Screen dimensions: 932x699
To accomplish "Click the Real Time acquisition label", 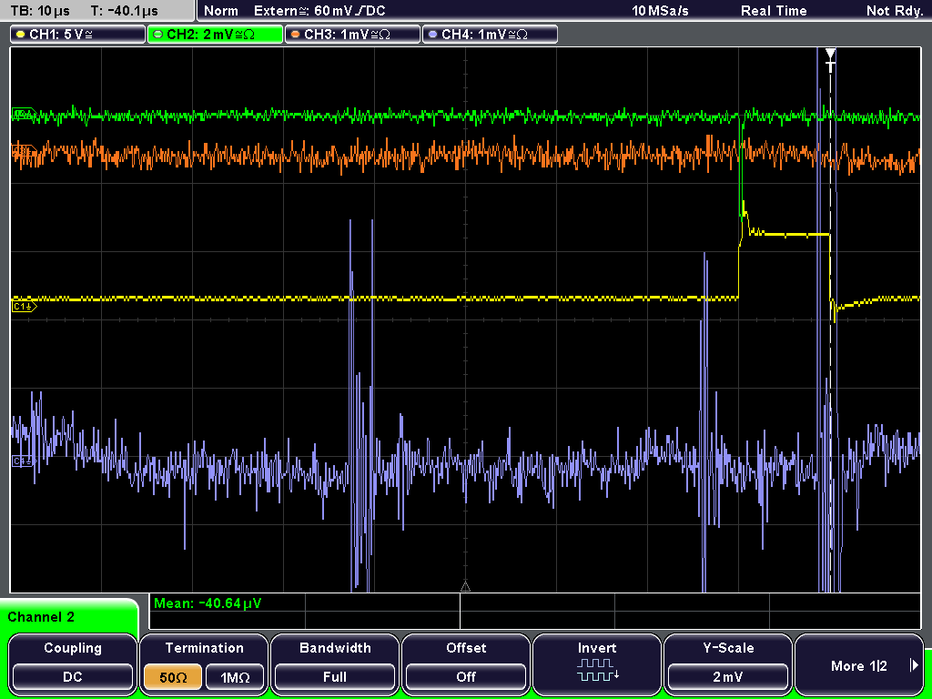I will (774, 11).
